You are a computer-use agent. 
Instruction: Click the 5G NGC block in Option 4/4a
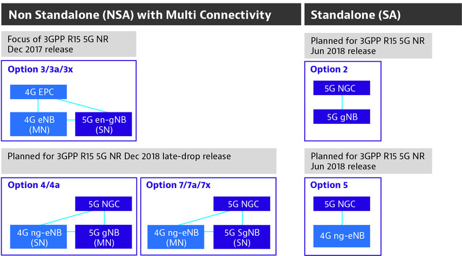coord(103,204)
